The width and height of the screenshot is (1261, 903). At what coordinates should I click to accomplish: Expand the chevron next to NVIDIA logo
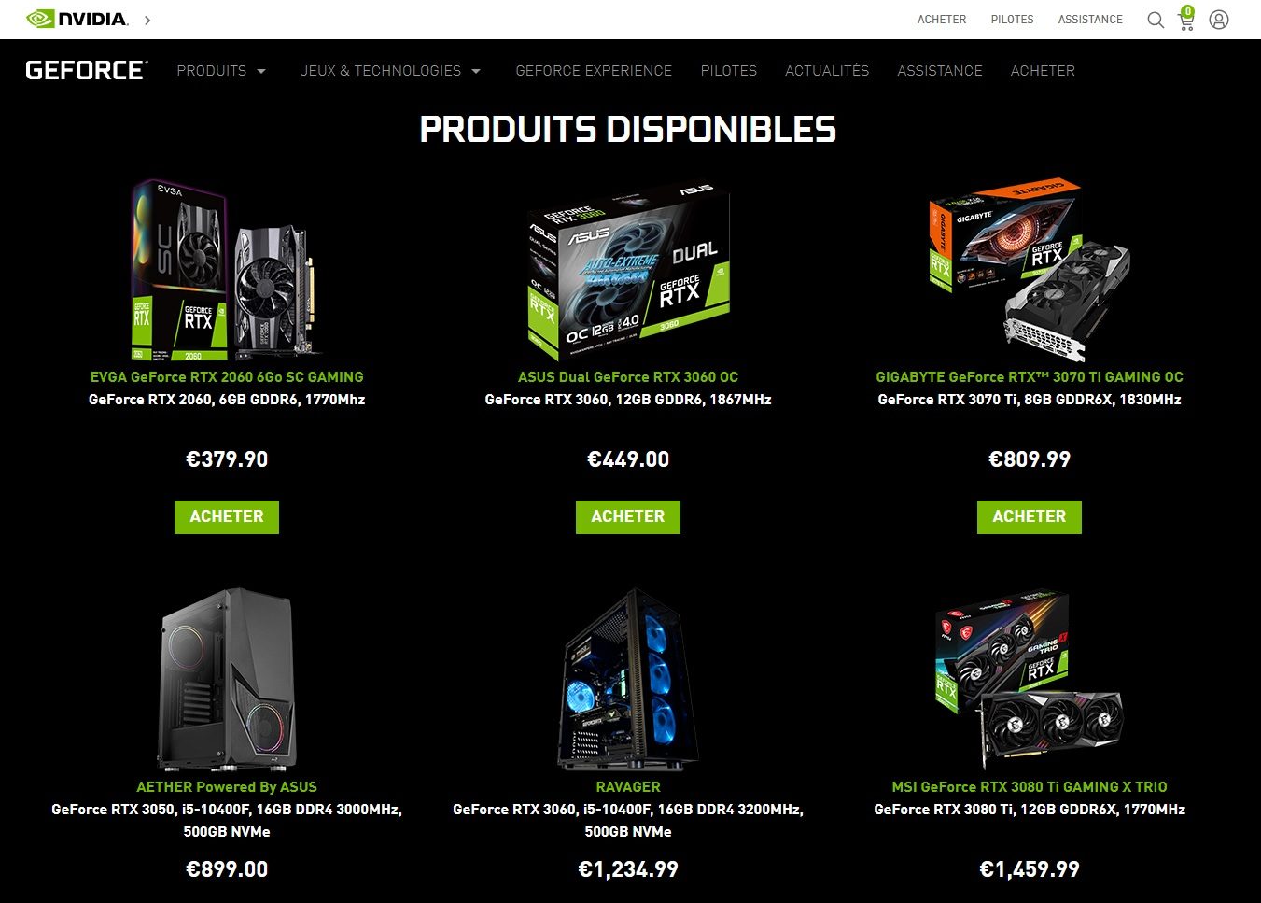147,20
